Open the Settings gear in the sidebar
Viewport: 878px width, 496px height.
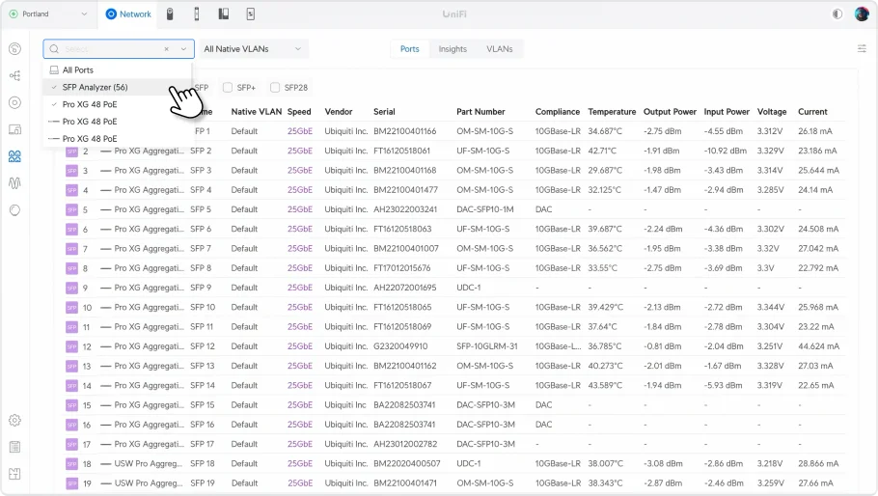[15, 420]
